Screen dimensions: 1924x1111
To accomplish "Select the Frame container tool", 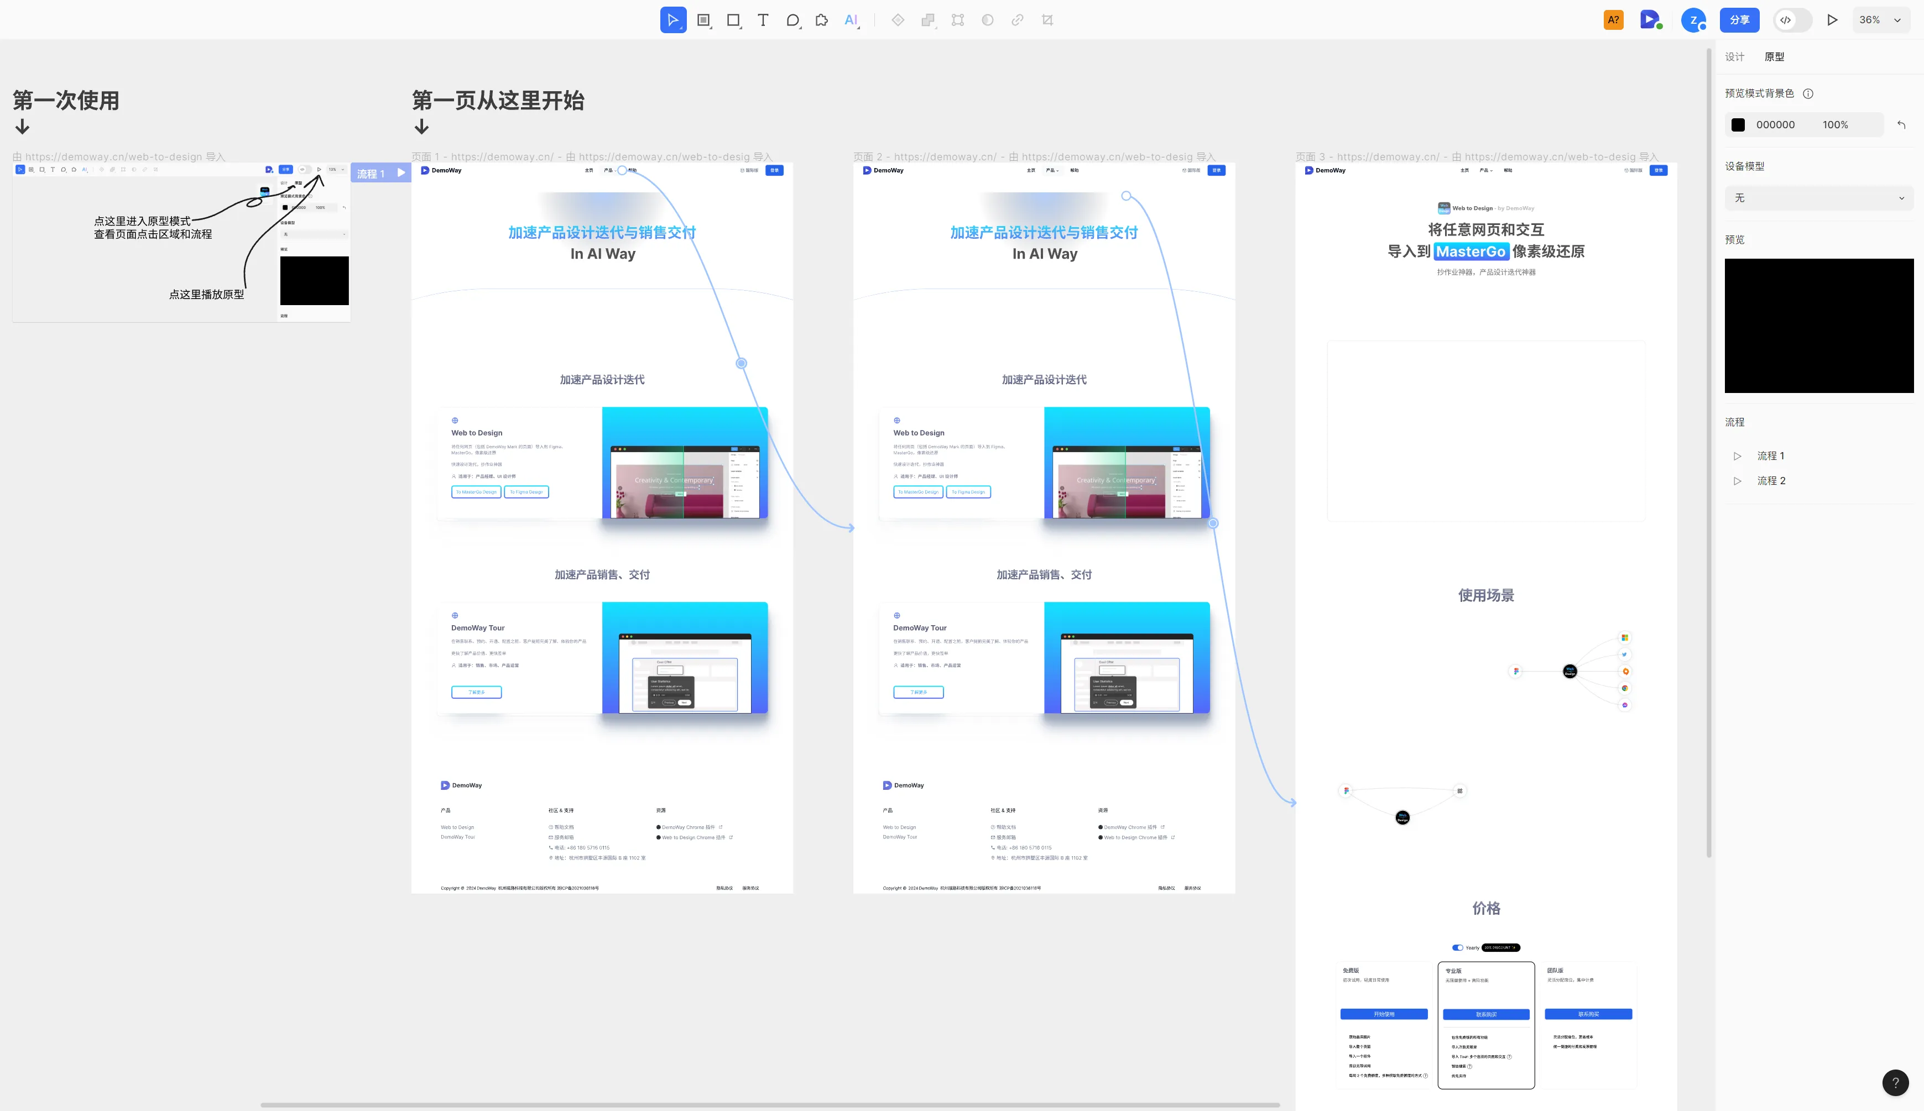I will [703, 20].
